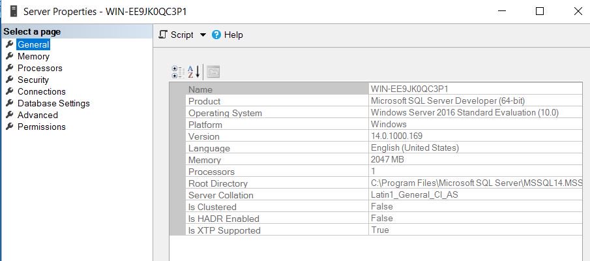Click the 14.0.1000.169 version value

(396, 136)
